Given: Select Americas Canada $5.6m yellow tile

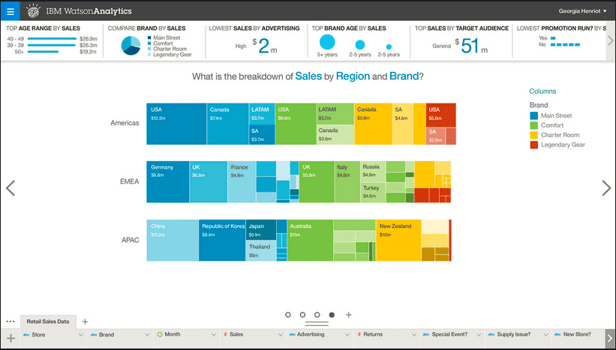Looking at the screenshot, I should pyautogui.click(x=373, y=124).
